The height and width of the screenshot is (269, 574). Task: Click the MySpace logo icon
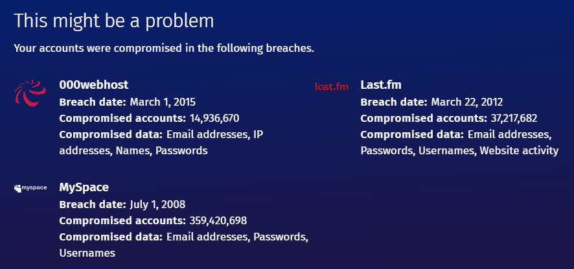30,188
